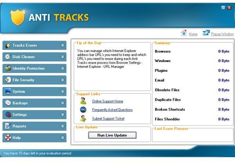Click the Obsolete Files summary label
Viewport: 235px width, 163px height.
pyautogui.click(x=167, y=90)
